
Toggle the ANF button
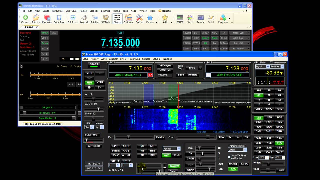[152, 146]
